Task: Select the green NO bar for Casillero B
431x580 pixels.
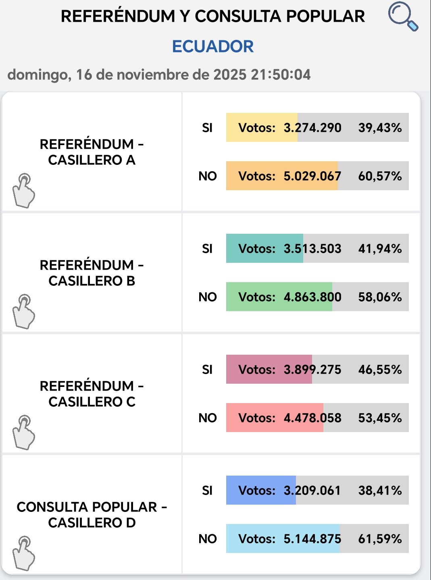Action: click(279, 297)
